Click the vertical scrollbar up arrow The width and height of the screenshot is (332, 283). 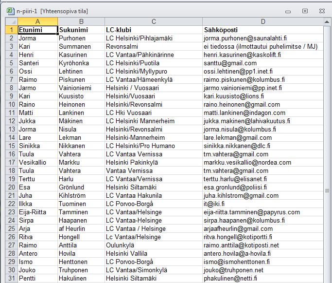coord(327,22)
